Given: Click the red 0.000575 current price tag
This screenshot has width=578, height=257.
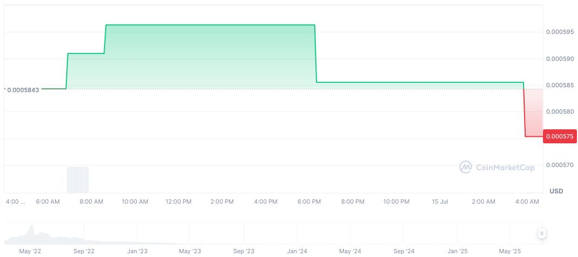Looking at the screenshot, I should [x=561, y=137].
